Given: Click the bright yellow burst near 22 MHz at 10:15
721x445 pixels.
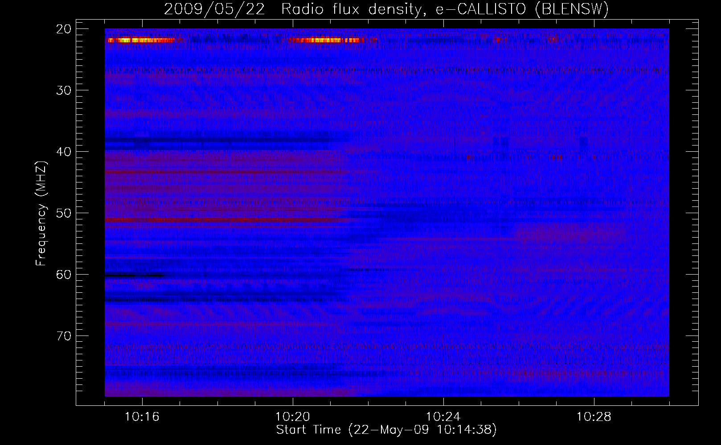Looking at the screenshot, I should [x=142, y=40].
